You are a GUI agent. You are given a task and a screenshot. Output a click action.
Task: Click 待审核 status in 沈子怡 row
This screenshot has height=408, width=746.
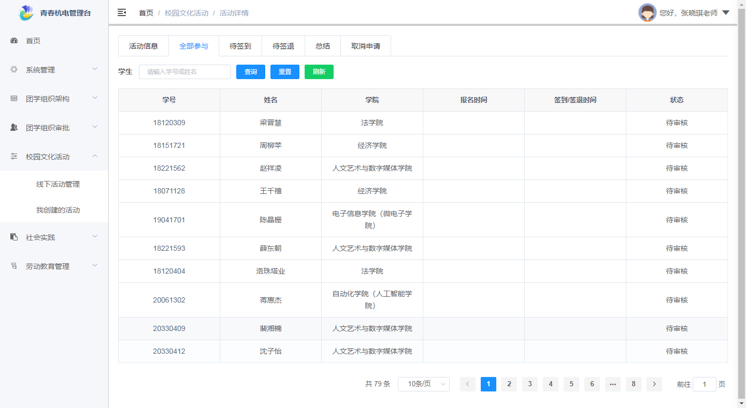(677, 351)
